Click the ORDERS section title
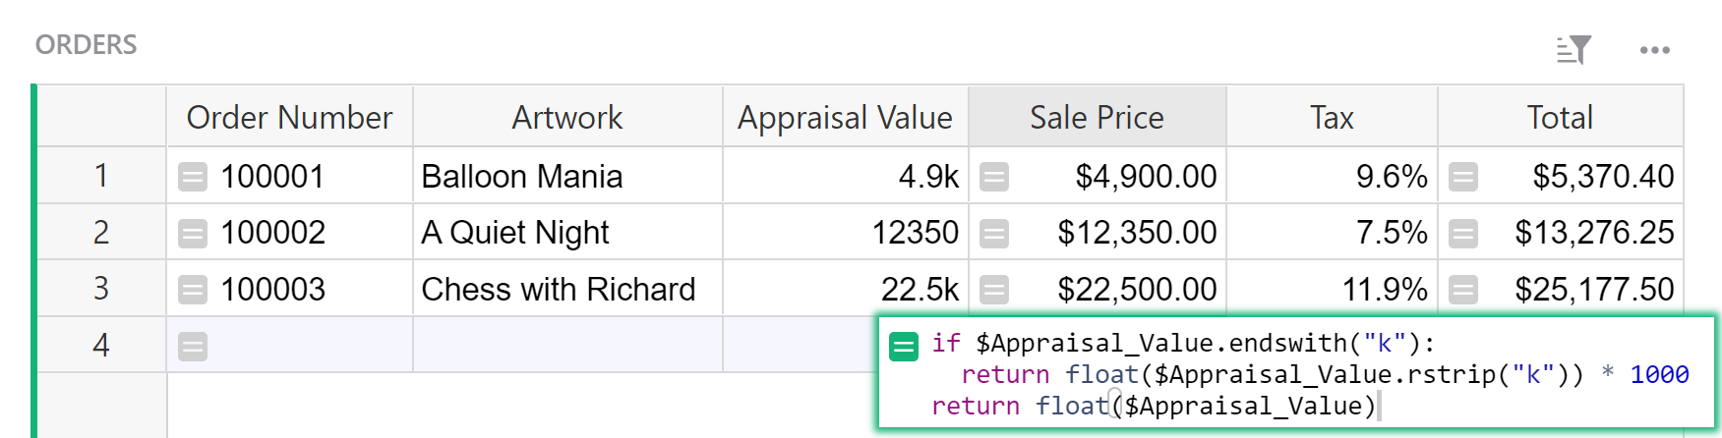 [x=86, y=45]
